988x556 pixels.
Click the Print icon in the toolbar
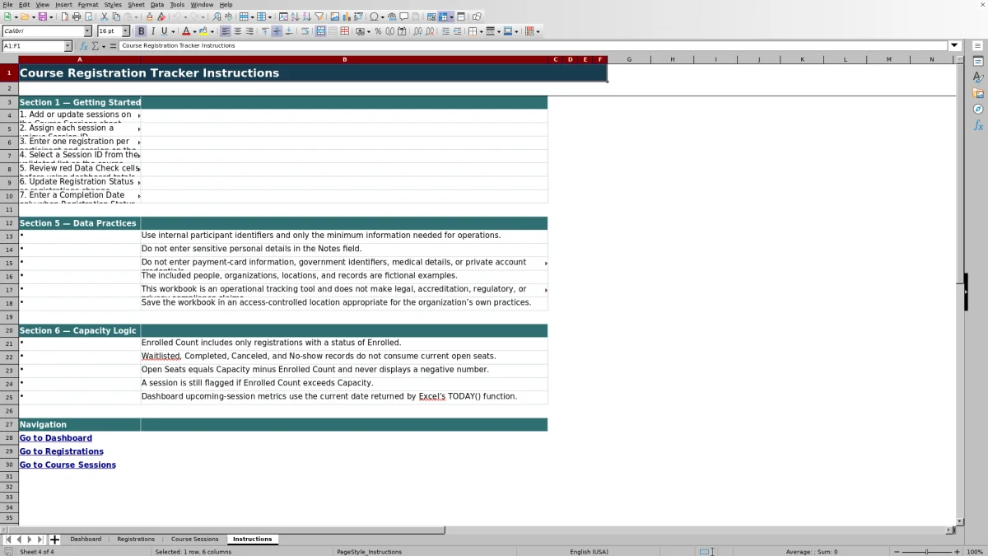point(77,16)
